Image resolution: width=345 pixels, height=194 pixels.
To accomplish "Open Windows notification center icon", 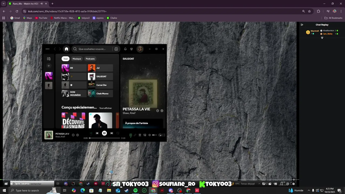I will (339, 190).
